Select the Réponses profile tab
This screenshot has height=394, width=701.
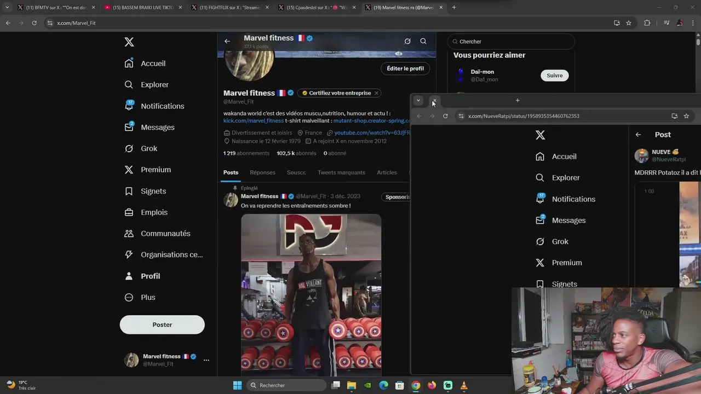coord(262,172)
